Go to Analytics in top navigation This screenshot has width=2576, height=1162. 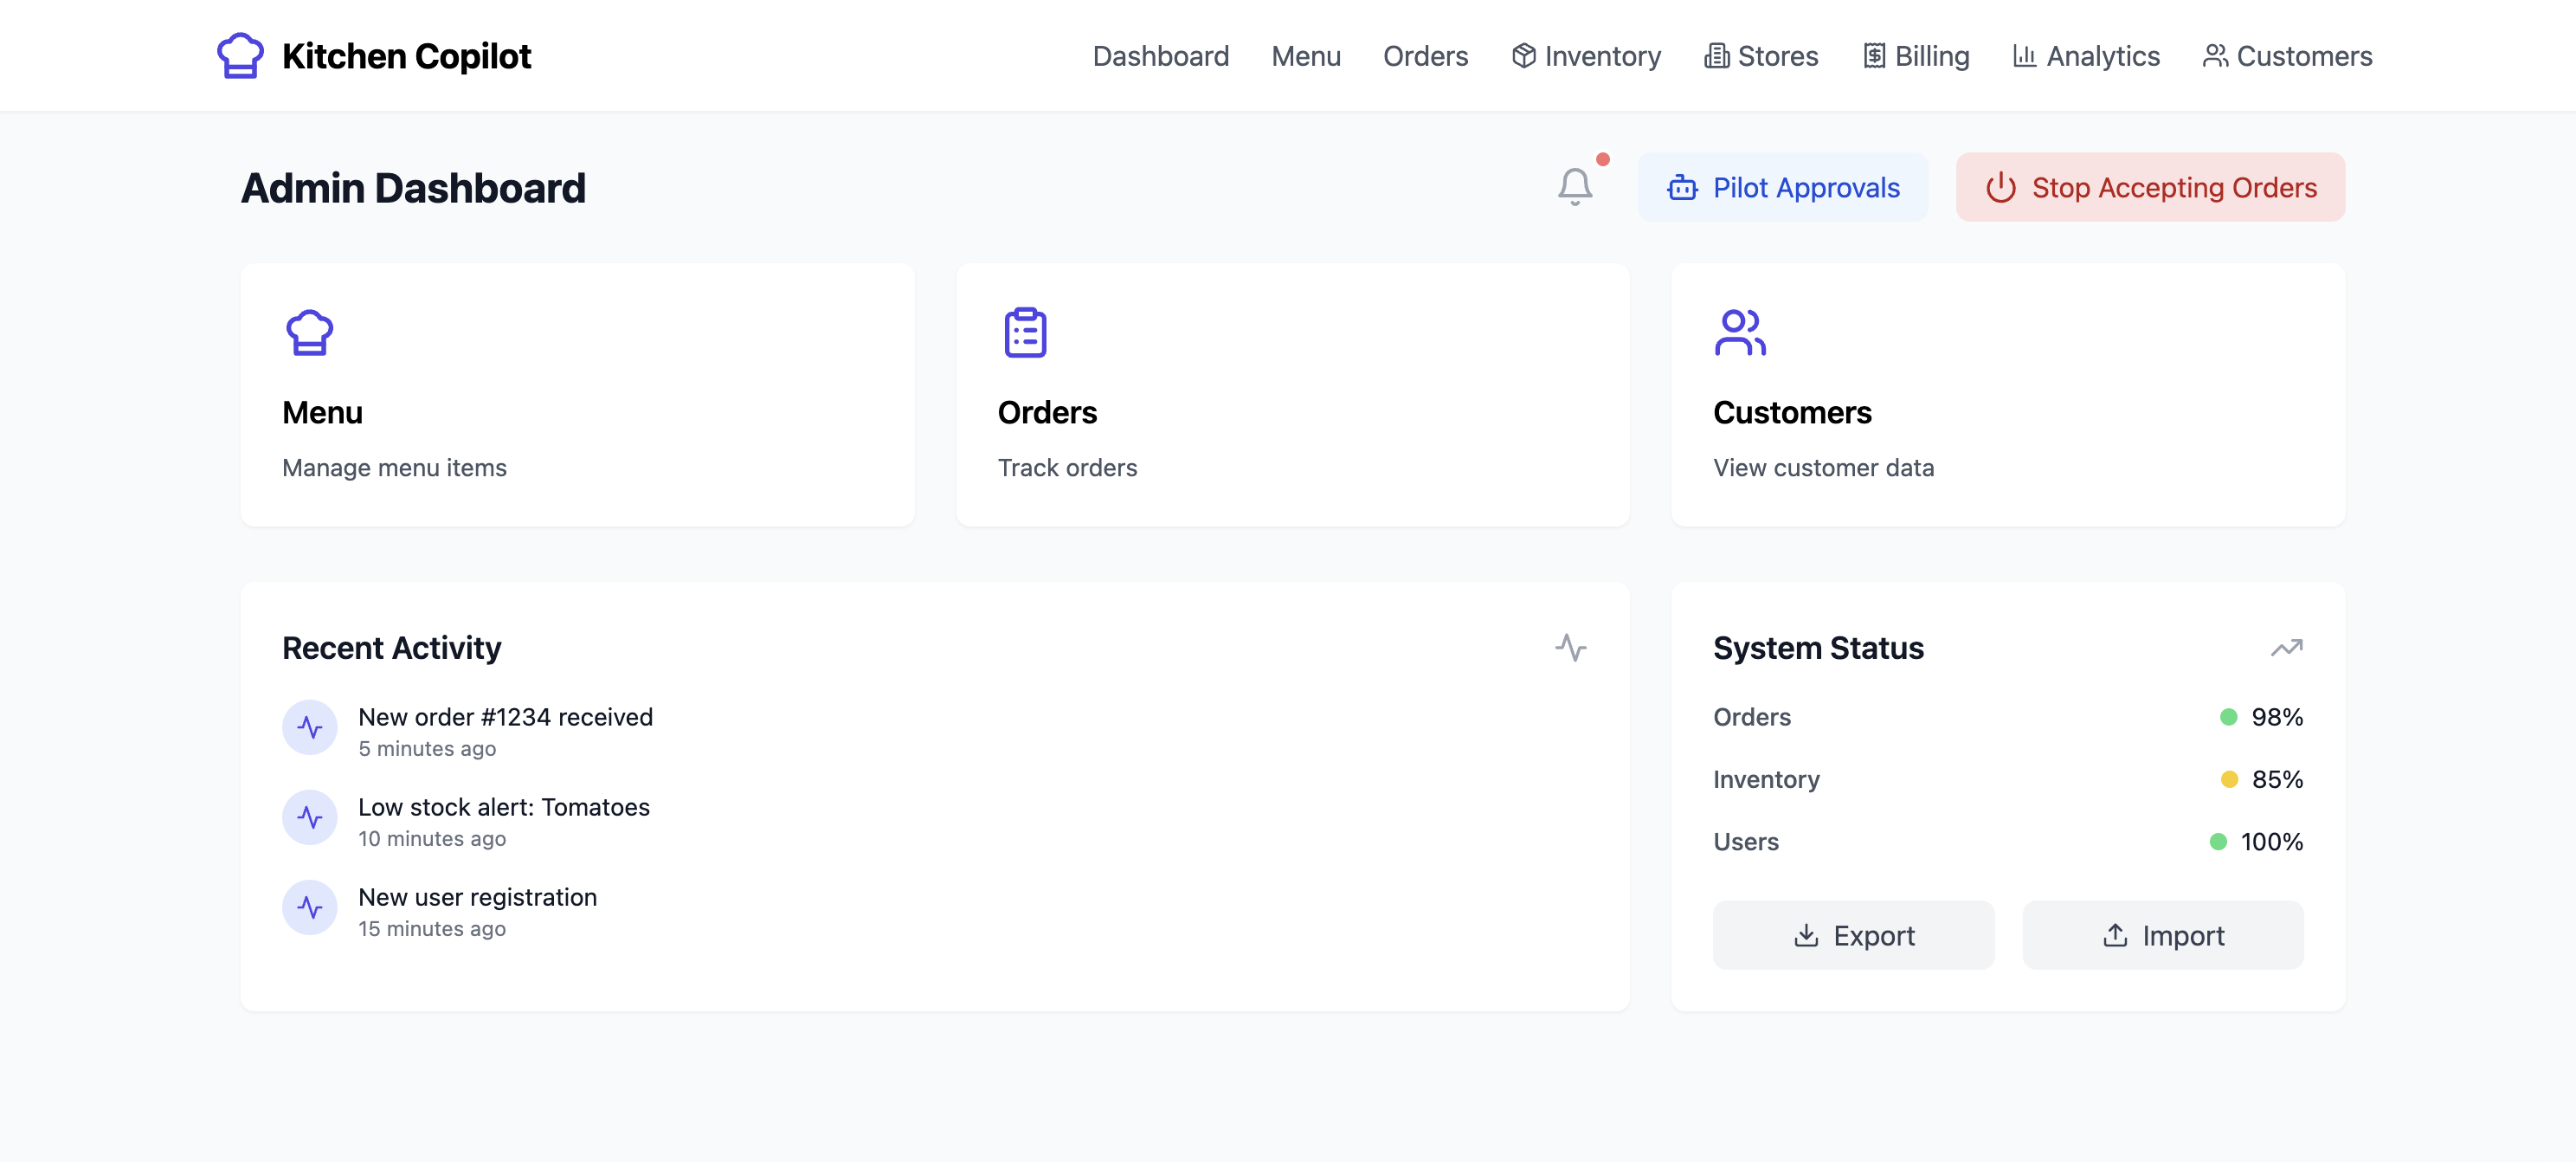pyautogui.click(x=2086, y=56)
